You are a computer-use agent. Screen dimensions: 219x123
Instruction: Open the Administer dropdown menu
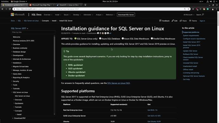(x=88, y=15)
